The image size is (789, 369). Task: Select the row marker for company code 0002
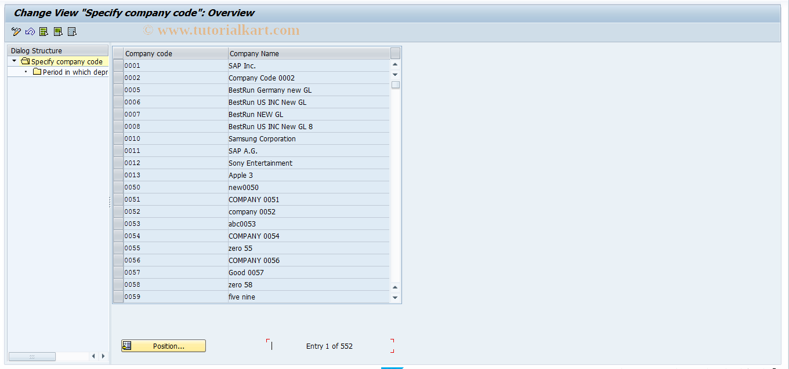point(118,78)
